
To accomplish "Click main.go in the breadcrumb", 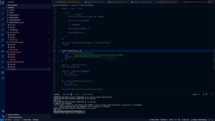I will 74,5.
